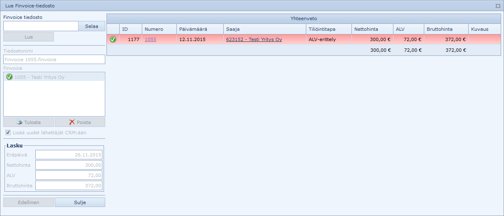Click the date cell 12.11.2015
Image resolution: width=504 pixels, height=216 pixels.
click(200, 40)
